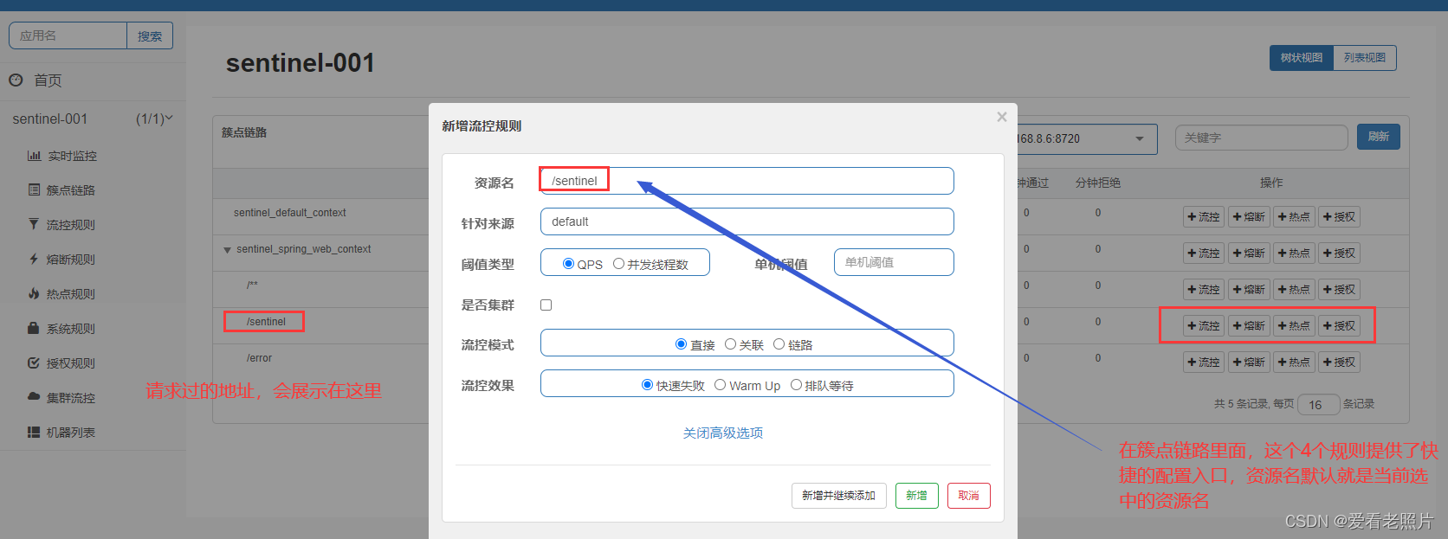Click +熔断 in the sentinel_spring_web_context row
This screenshot has width=1448, height=539.
click(x=1249, y=253)
